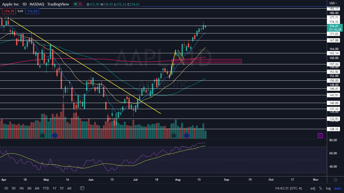Select the 6M time range
The width and height of the screenshot is (344, 193).
[x=37, y=188]
